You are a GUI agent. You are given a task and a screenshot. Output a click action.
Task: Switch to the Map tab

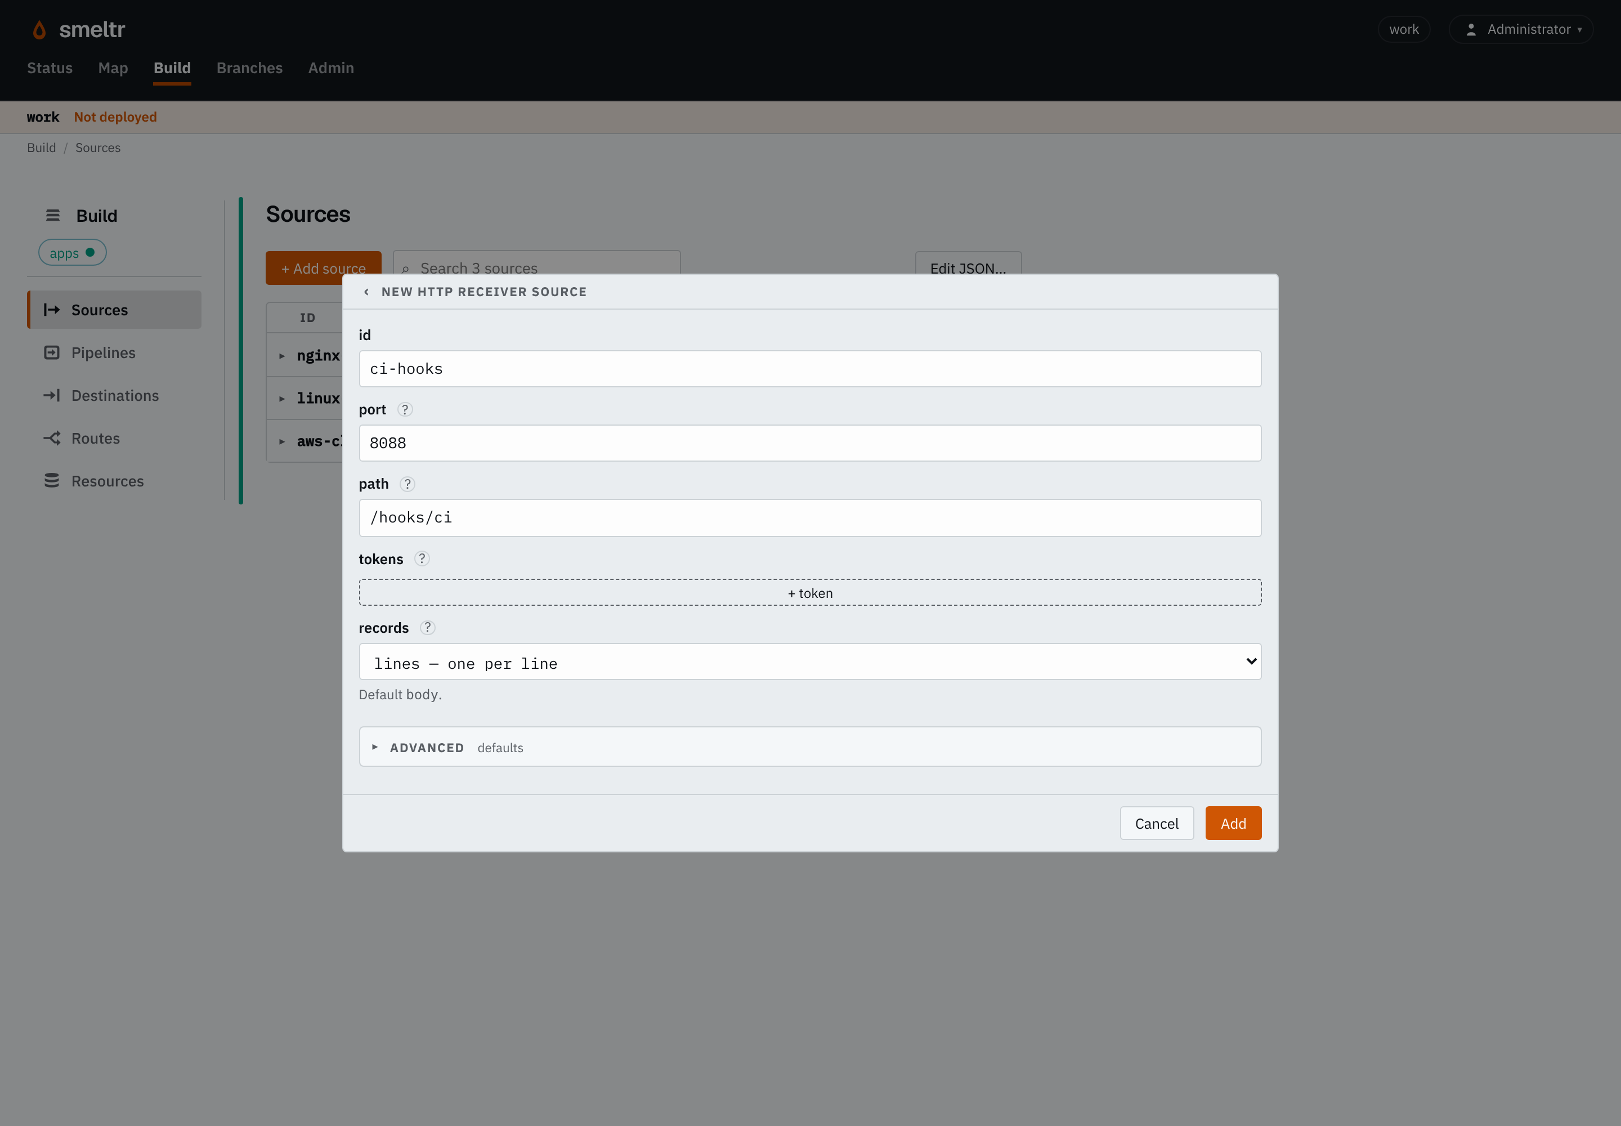click(x=113, y=69)
